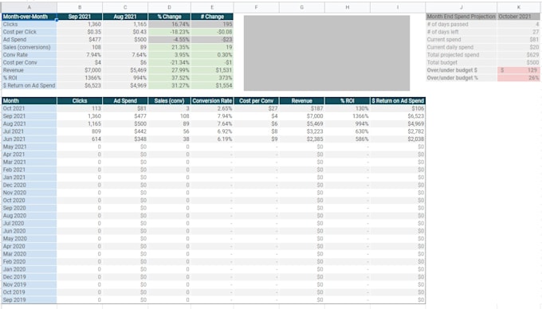Select the Jun 2021 month row
The image size is (542, 309).
click(29, 139)
